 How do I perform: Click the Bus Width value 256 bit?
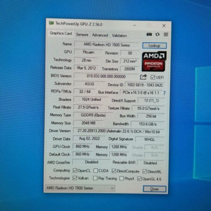point(151,116)
